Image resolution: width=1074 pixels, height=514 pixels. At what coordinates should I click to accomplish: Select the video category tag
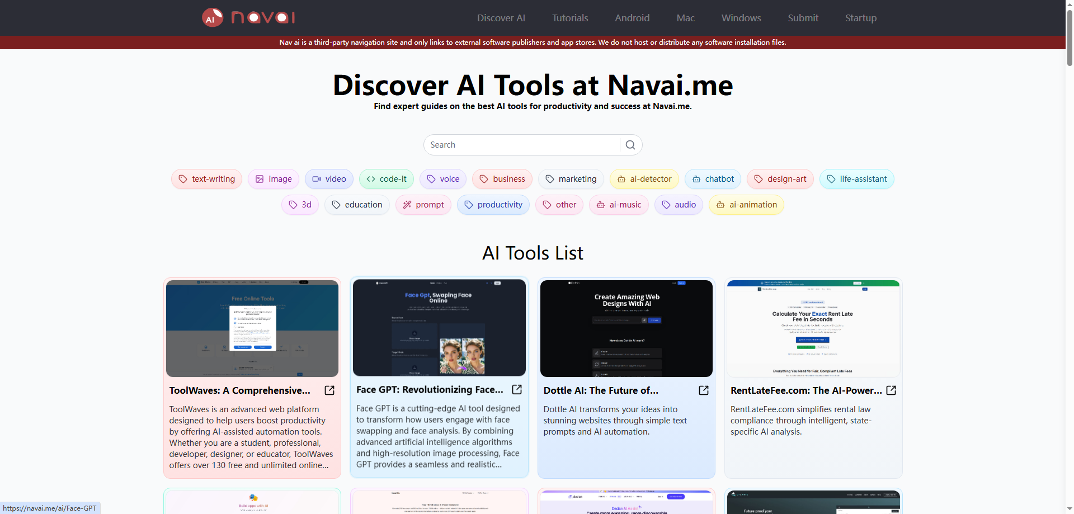coord(329,179)
